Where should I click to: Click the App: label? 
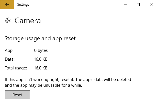point(9,50)
